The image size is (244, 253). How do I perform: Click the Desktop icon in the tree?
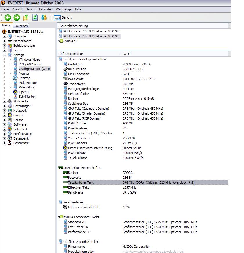[15, 78]
